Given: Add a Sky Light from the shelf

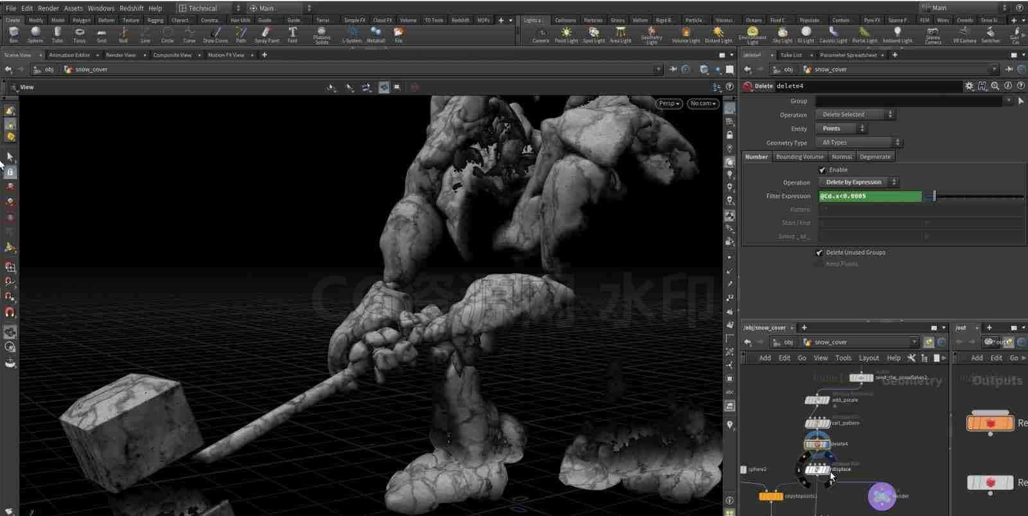Looking at the screenshot, I should tap(783, 34).
